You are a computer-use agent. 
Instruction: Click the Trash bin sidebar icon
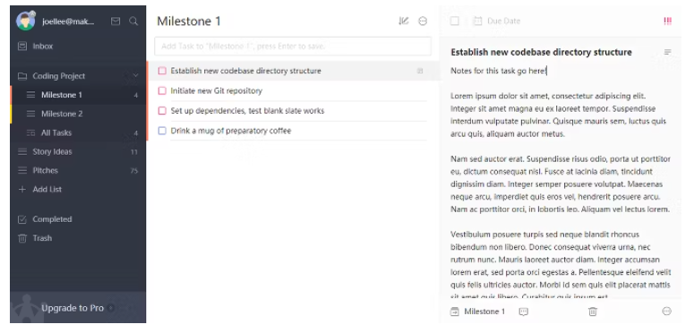click(22, 238)
